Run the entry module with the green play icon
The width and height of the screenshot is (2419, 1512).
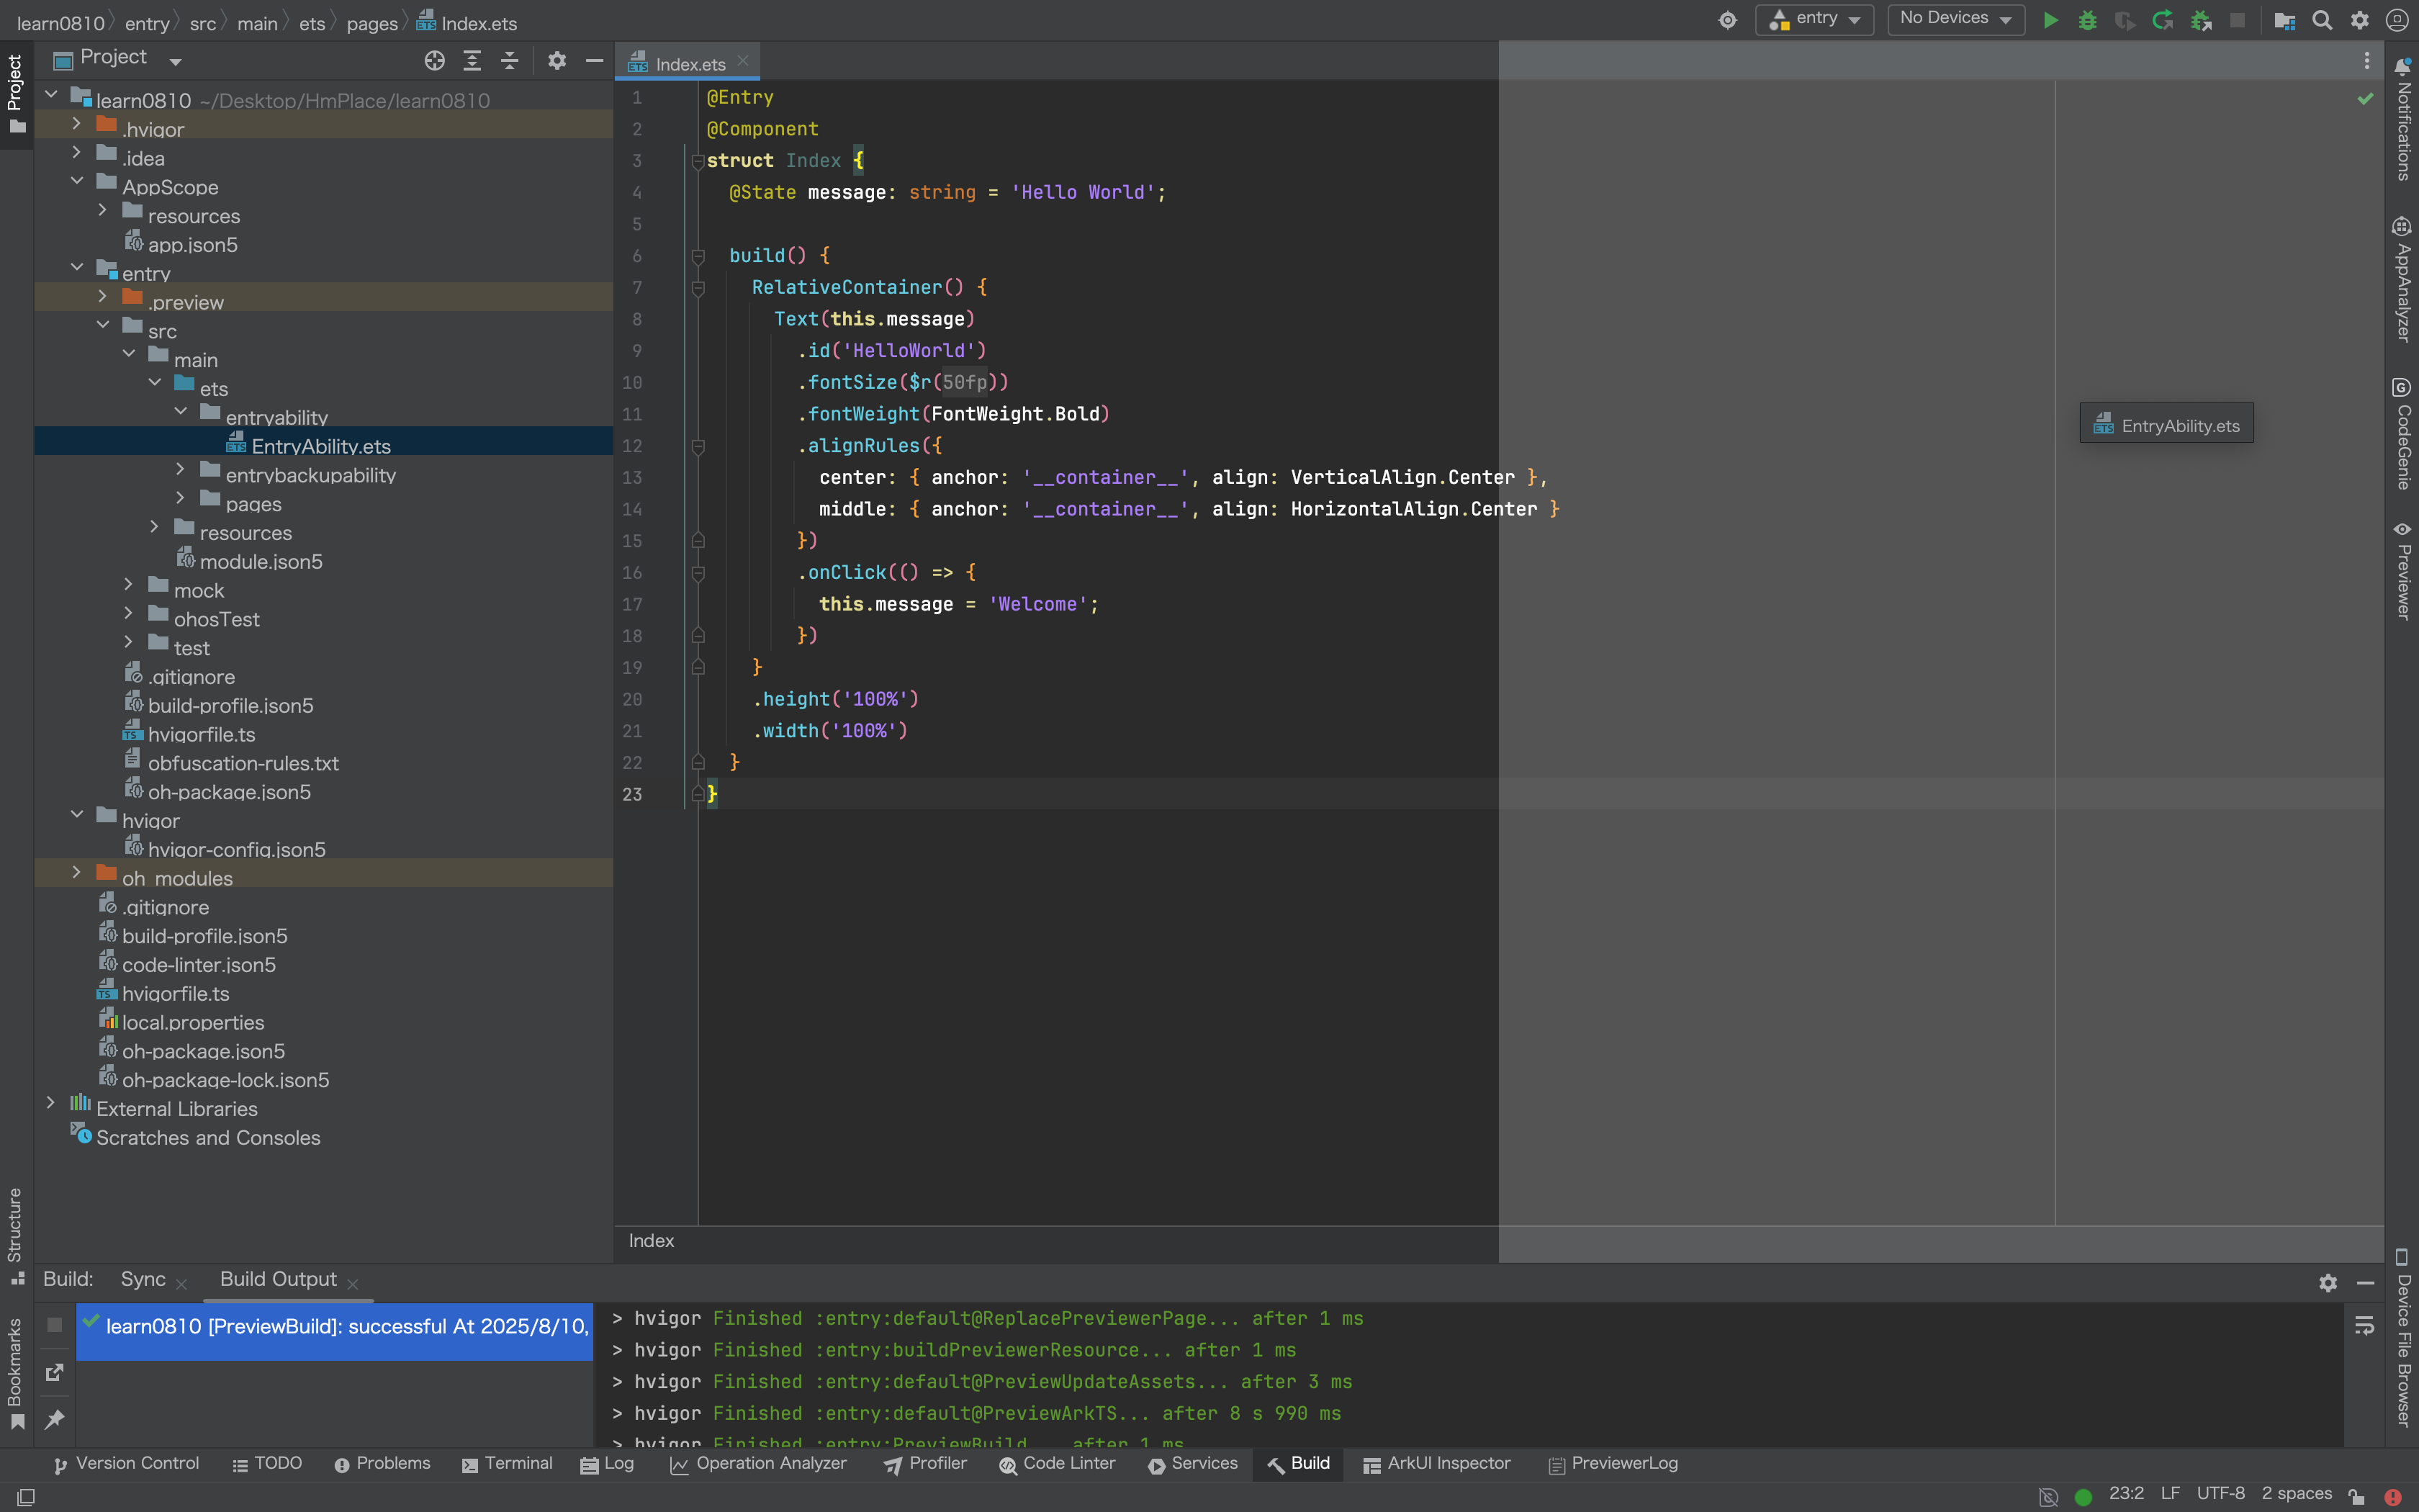(x=2050, y=20)
